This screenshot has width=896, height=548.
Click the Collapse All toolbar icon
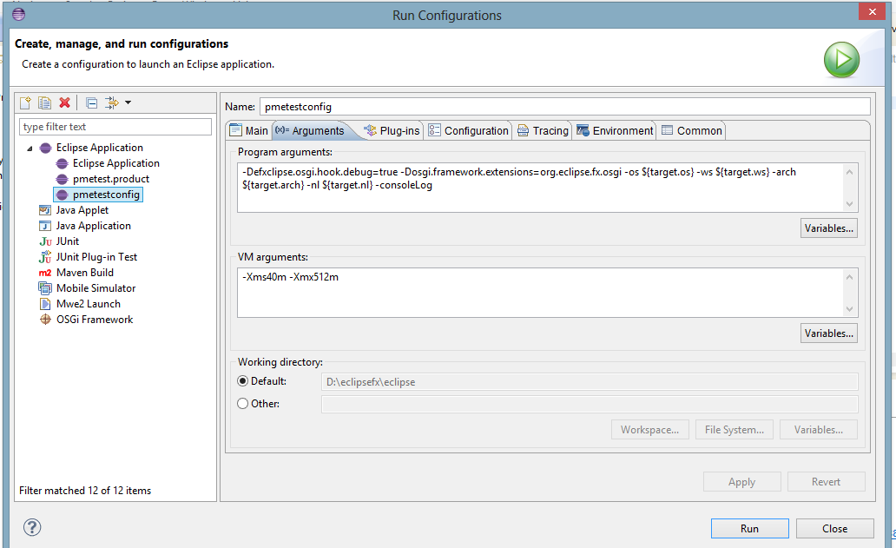(91, 102)
